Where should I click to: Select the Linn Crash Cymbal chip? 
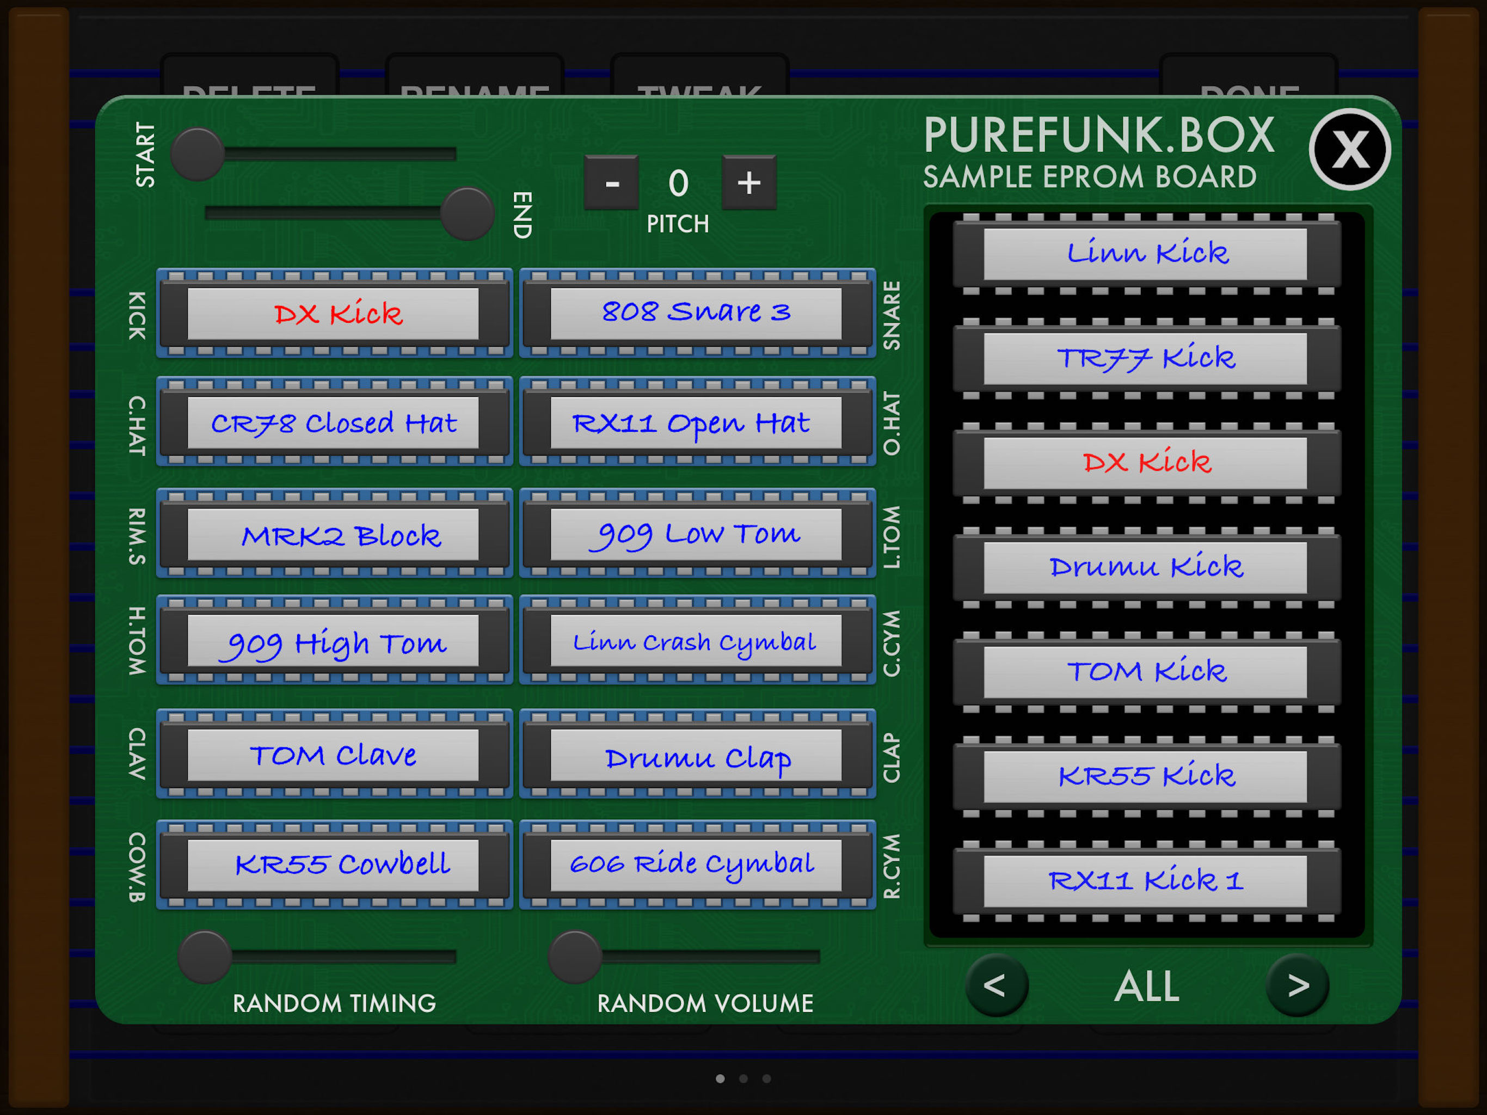(697, 641)
